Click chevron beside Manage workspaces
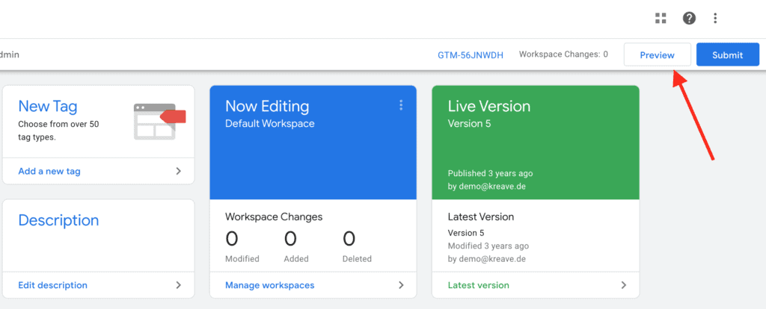Viewport: 766px width, 309px height. [401, 285]
